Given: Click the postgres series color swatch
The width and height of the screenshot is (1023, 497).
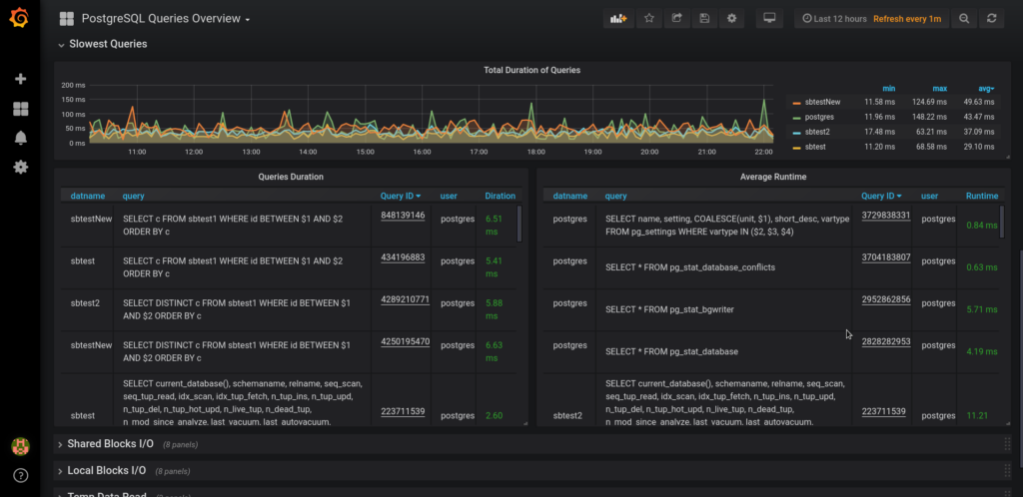Looking at the screenshot, I should pos(796,118).
